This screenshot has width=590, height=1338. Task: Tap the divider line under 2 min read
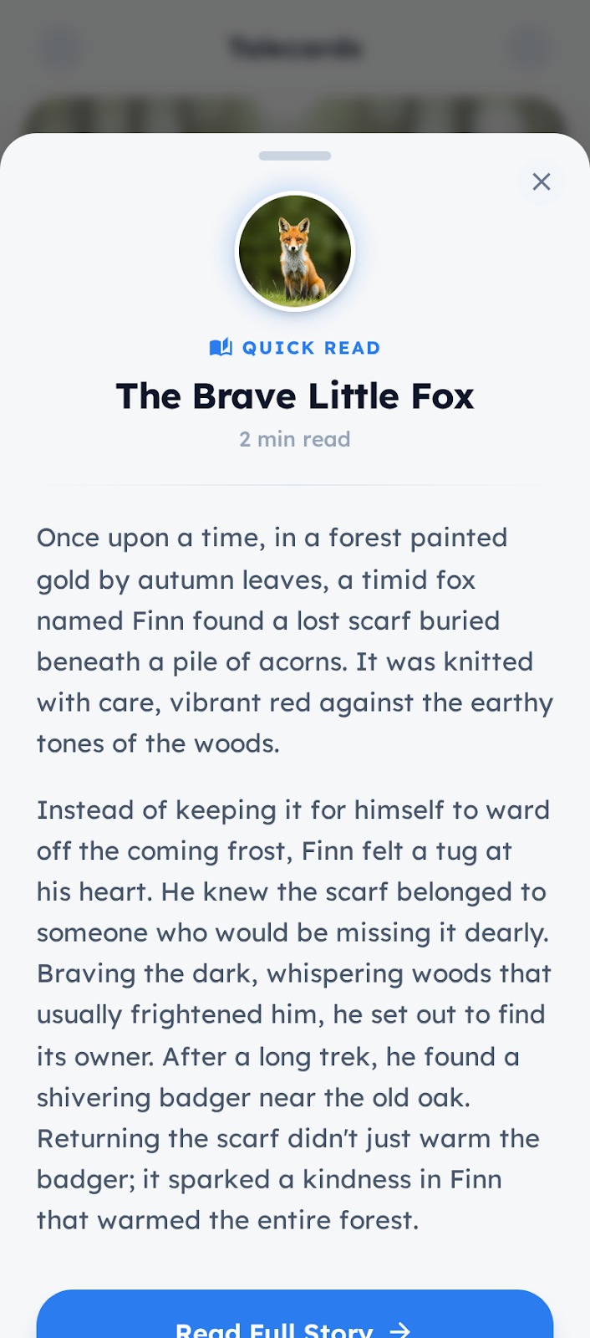[295, 485]
